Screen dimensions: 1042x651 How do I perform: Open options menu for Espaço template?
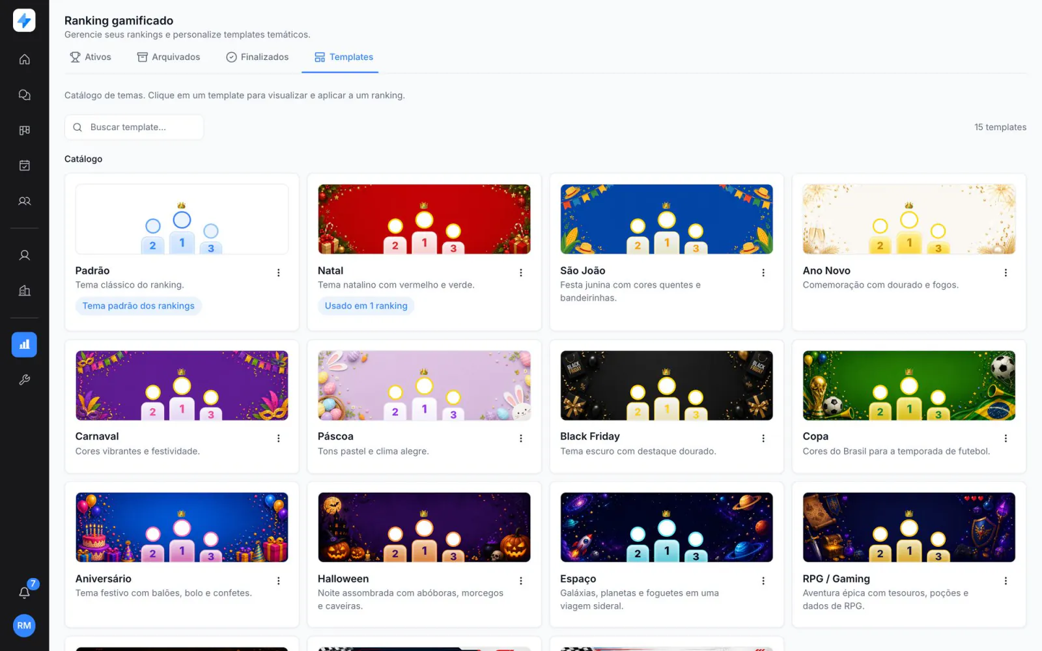(x=763, y=581)
